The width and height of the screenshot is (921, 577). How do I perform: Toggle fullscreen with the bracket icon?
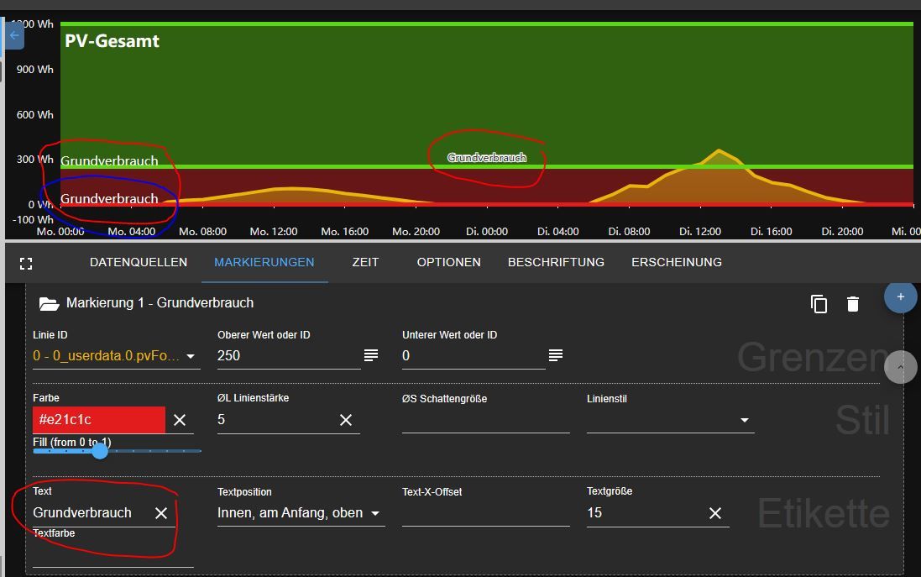pyautogui.click(x=26, y=263)
